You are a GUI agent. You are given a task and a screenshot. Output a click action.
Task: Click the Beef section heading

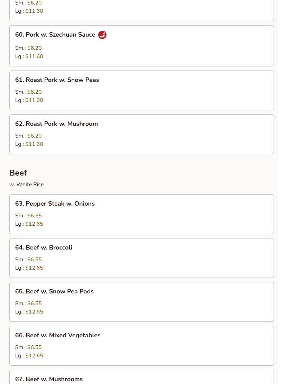click(18, 173)
